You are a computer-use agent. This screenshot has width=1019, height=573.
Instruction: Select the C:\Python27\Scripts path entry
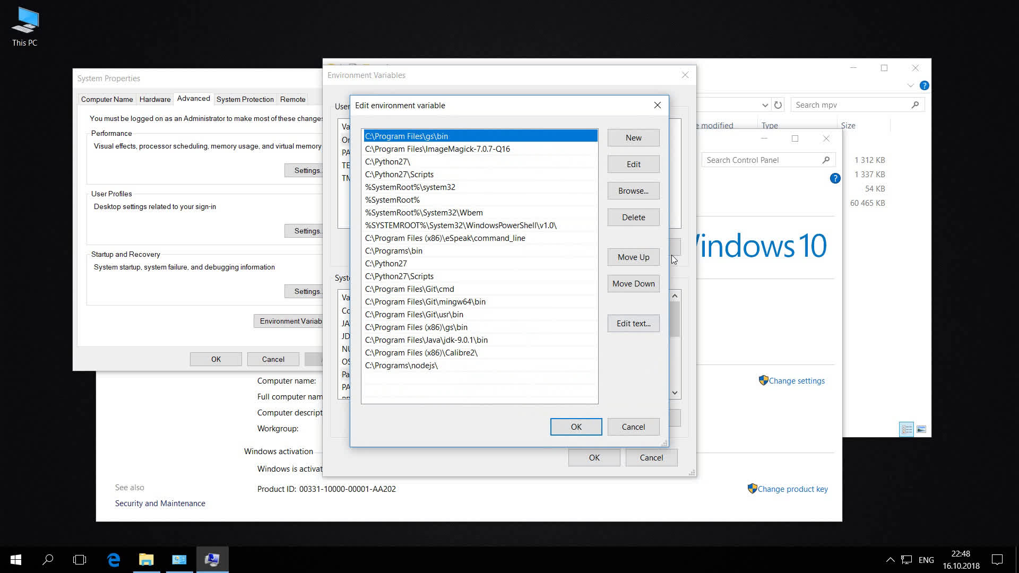click(399, 174)
